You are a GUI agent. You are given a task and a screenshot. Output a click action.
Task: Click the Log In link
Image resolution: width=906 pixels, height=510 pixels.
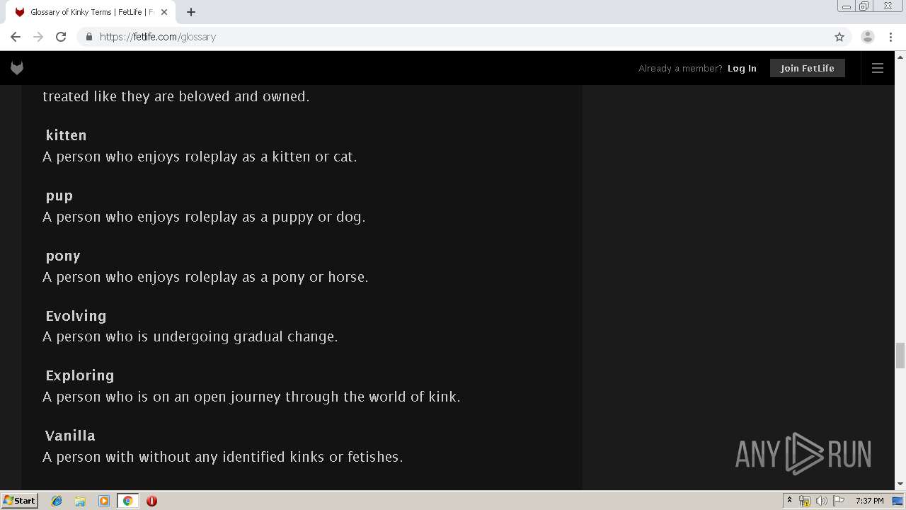(742, 68)
